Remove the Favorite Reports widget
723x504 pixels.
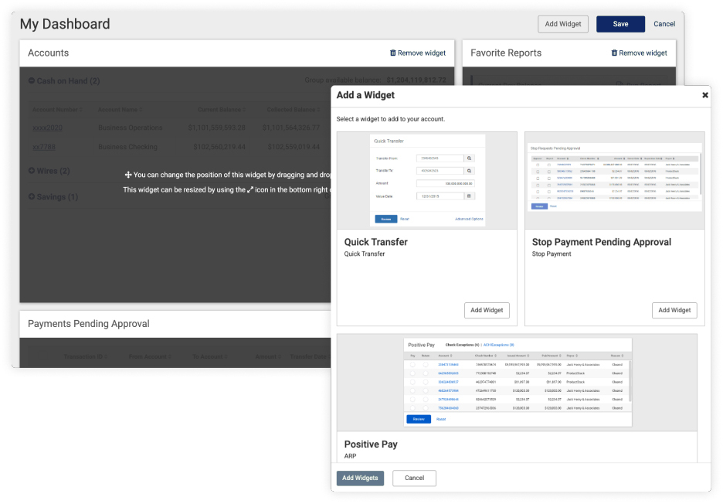[x=639, y=53]
